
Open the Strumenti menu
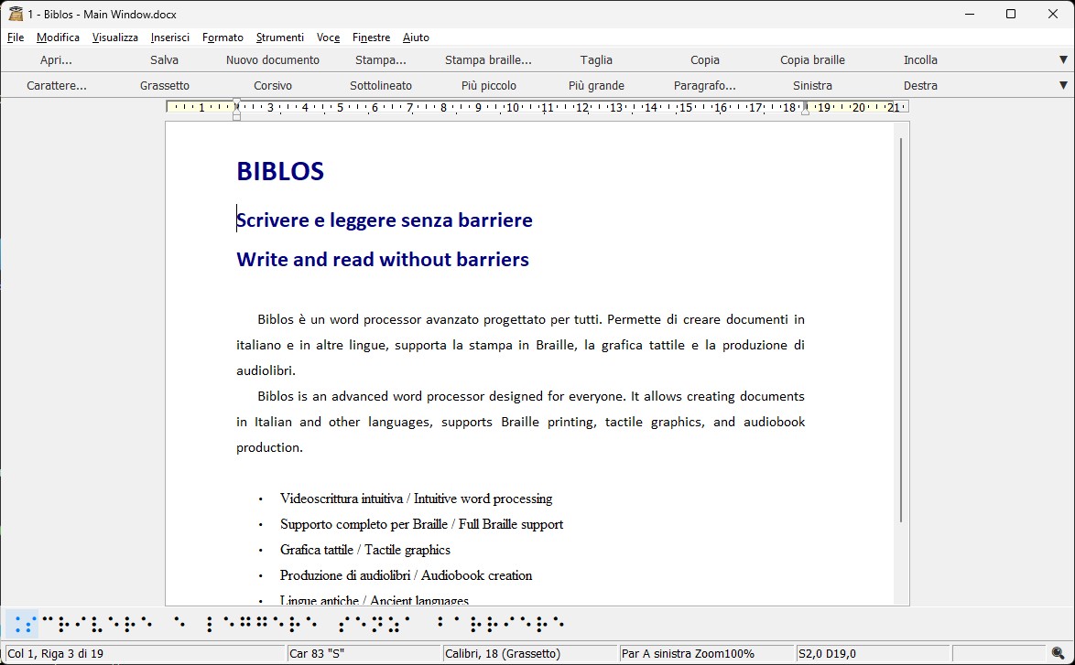tap(279, 38)
